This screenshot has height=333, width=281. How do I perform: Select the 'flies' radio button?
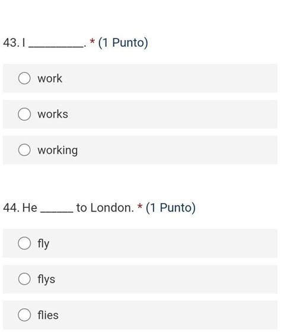24,315
